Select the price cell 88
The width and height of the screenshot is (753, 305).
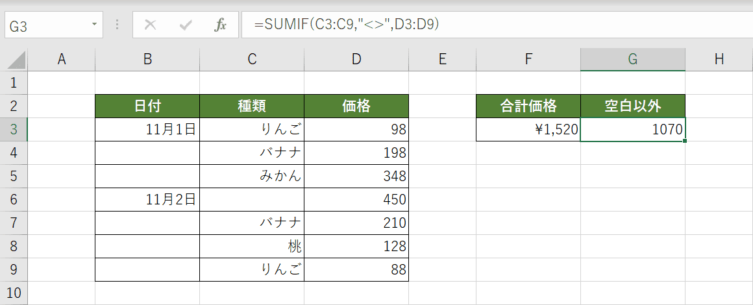click(356, 269)
